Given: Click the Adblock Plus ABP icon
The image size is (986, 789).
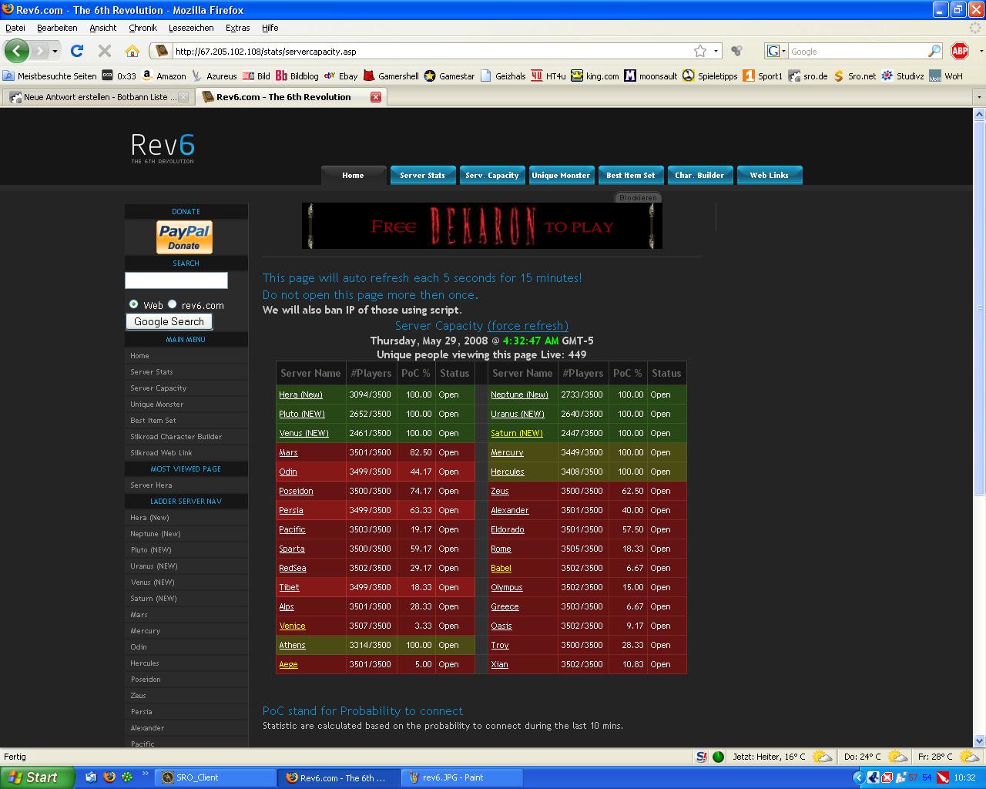Looking at the screenshot, I should click(960, 51).
